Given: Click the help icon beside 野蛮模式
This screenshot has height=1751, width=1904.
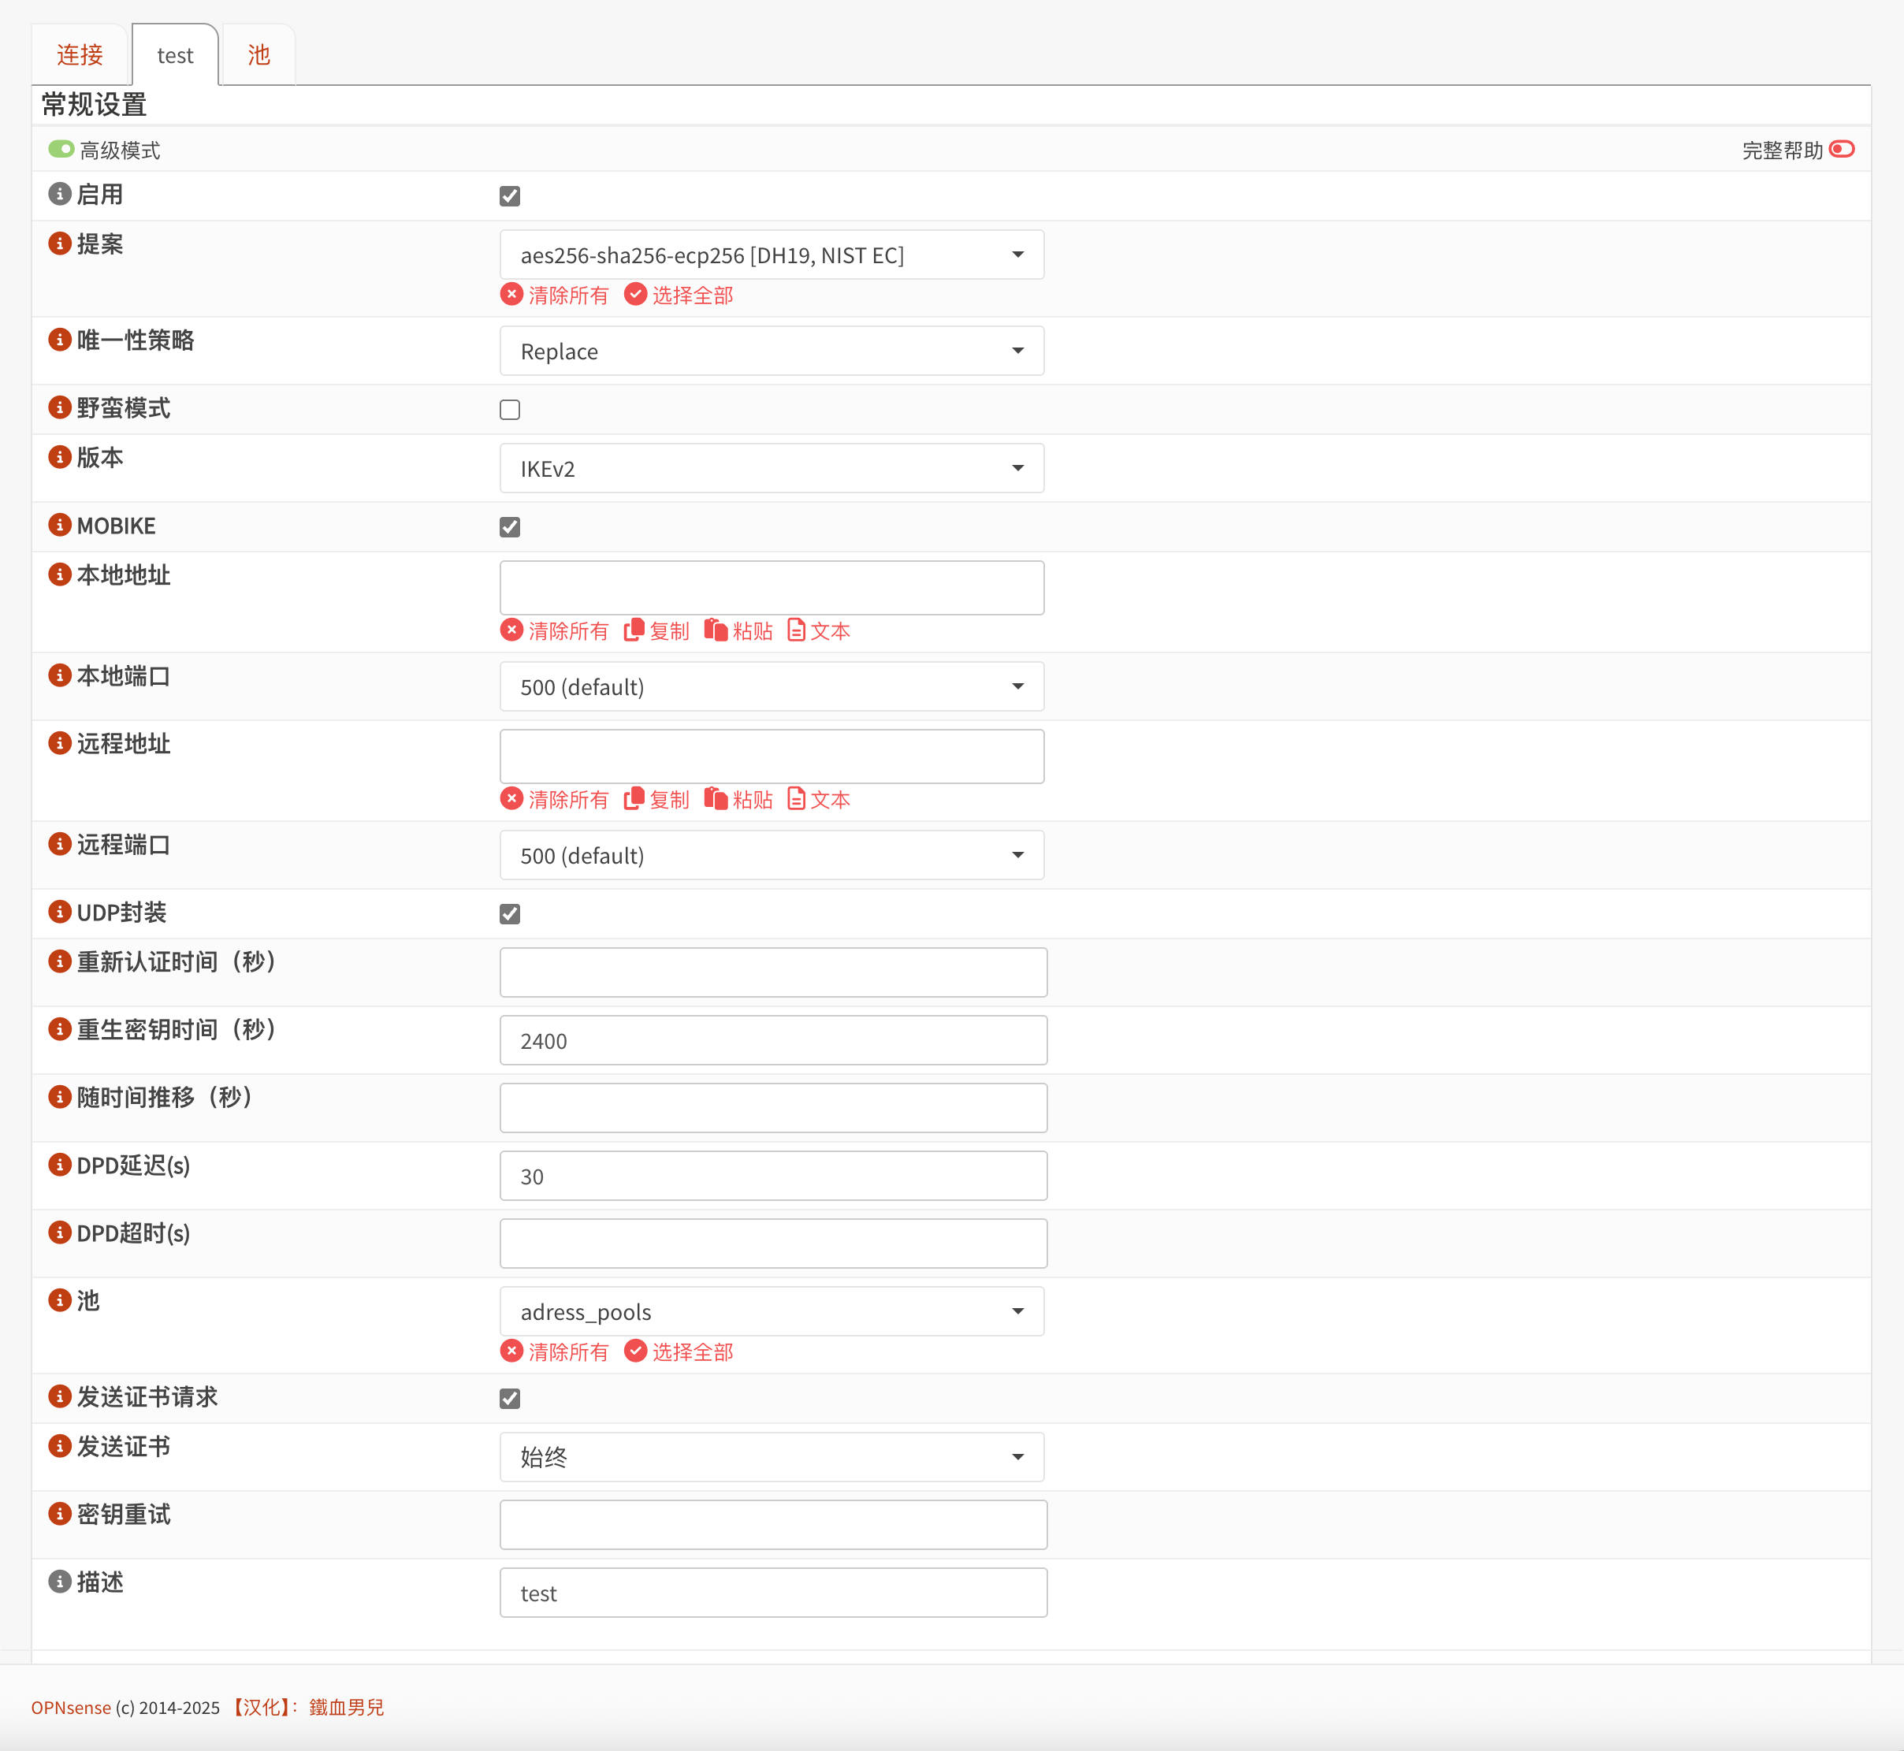Looking at the screenshot, I should pyautogui.click(x=60, y=407).
